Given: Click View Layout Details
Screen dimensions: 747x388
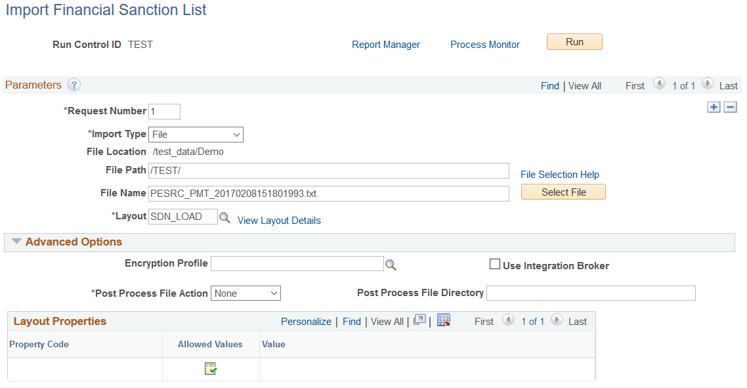Looking at the screenshot, I should [278, 220].
